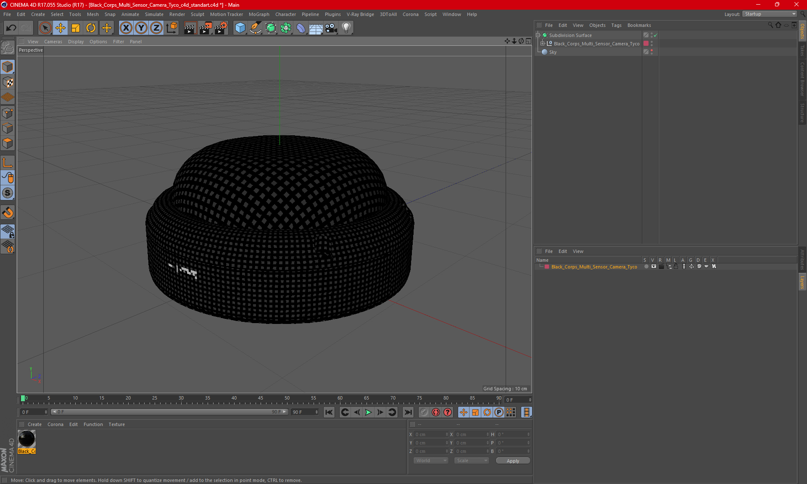
Task: Open the Light object icon
Action: point(346,28)
